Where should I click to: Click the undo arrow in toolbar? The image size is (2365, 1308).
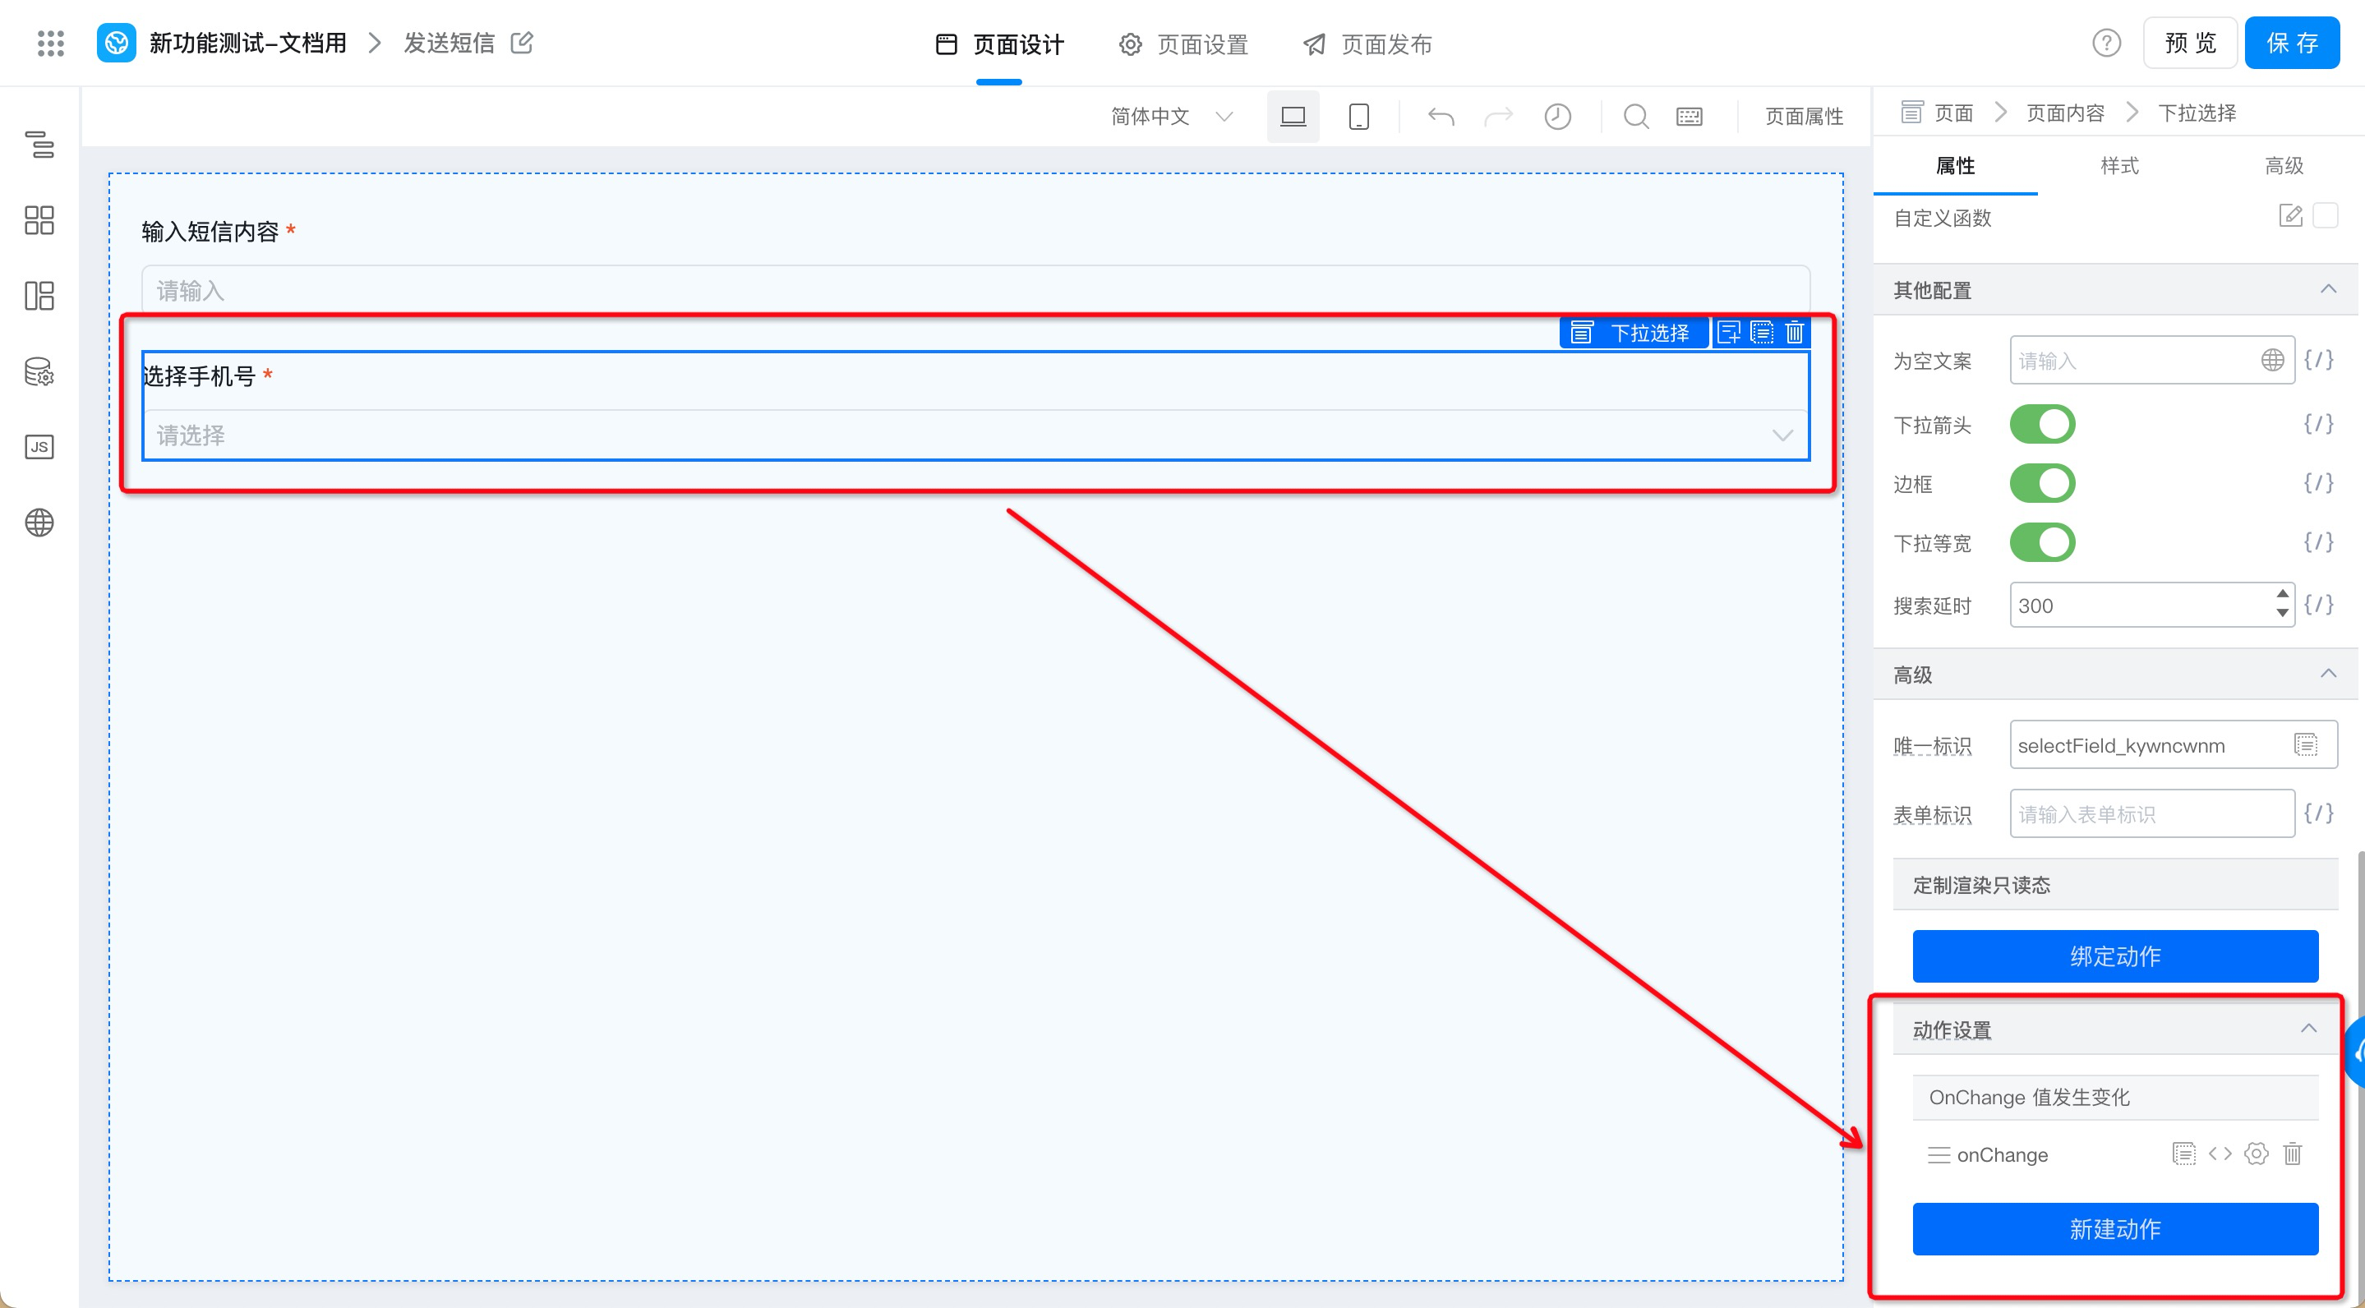[x=1441, y=117]
